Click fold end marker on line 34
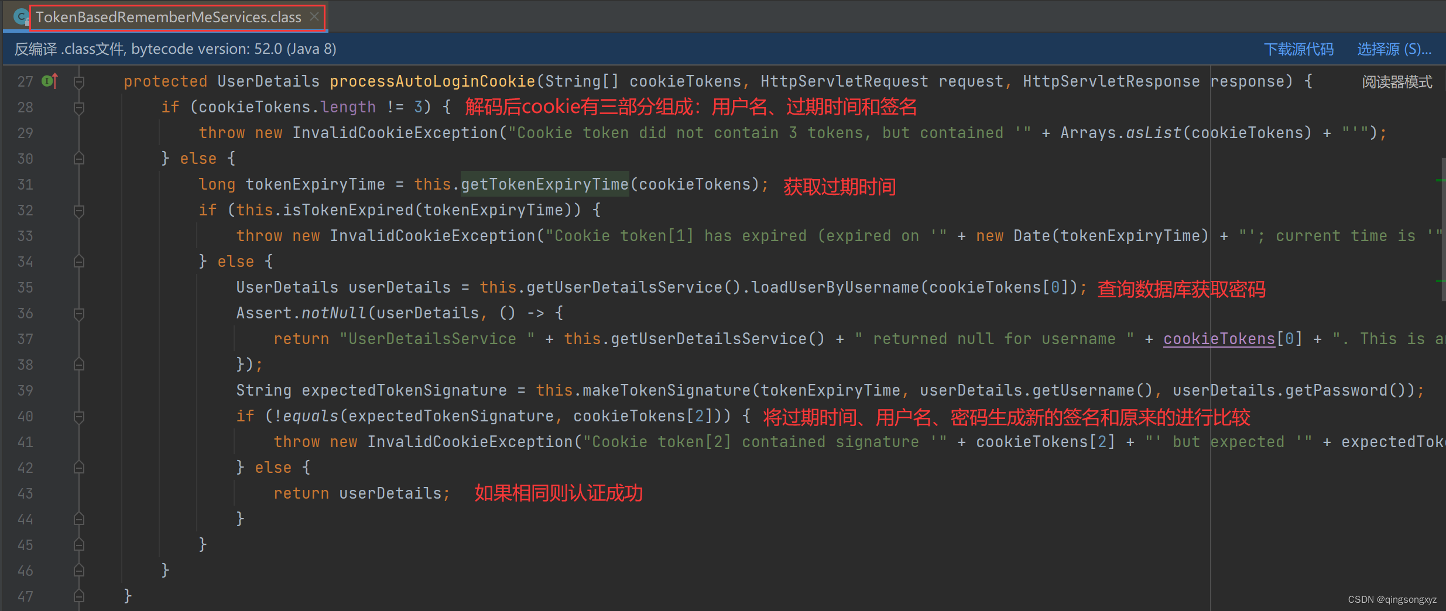This screenshot has height=611, width=1446. (x=79, y=262)
